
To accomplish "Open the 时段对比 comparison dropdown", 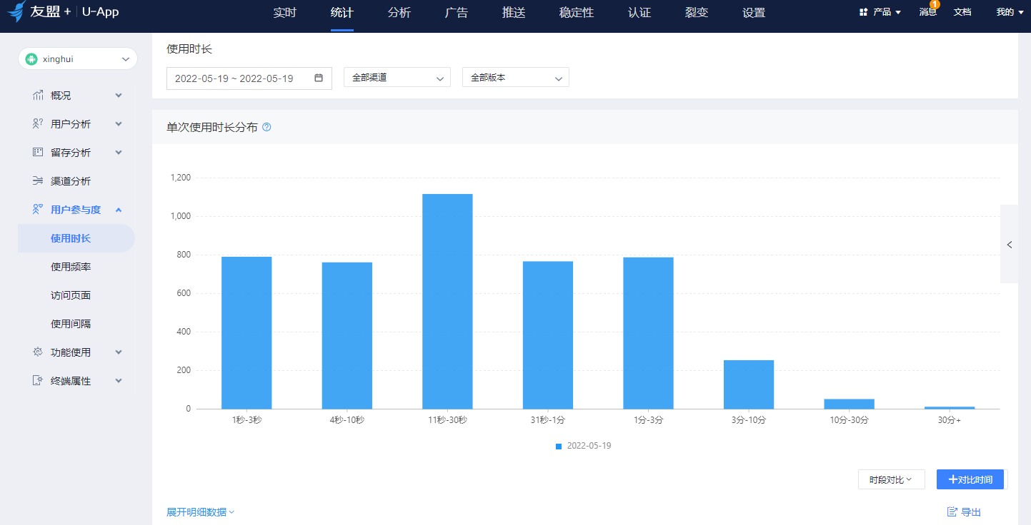I will (891, 479).
